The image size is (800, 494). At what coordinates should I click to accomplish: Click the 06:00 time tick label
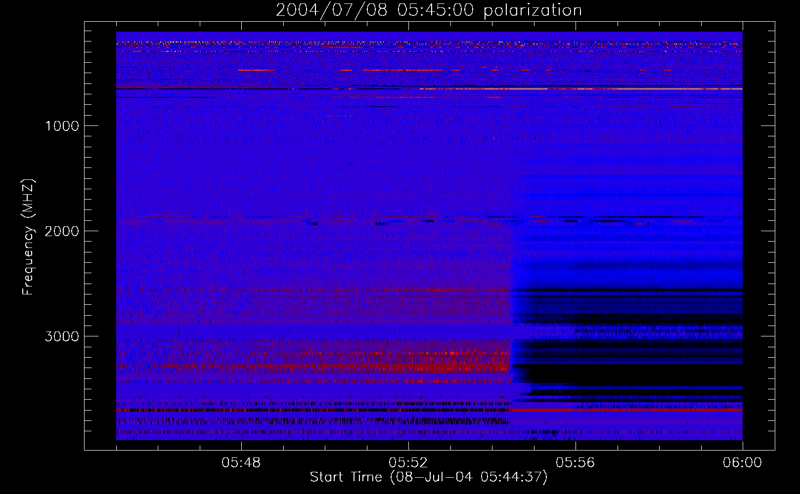743,463
